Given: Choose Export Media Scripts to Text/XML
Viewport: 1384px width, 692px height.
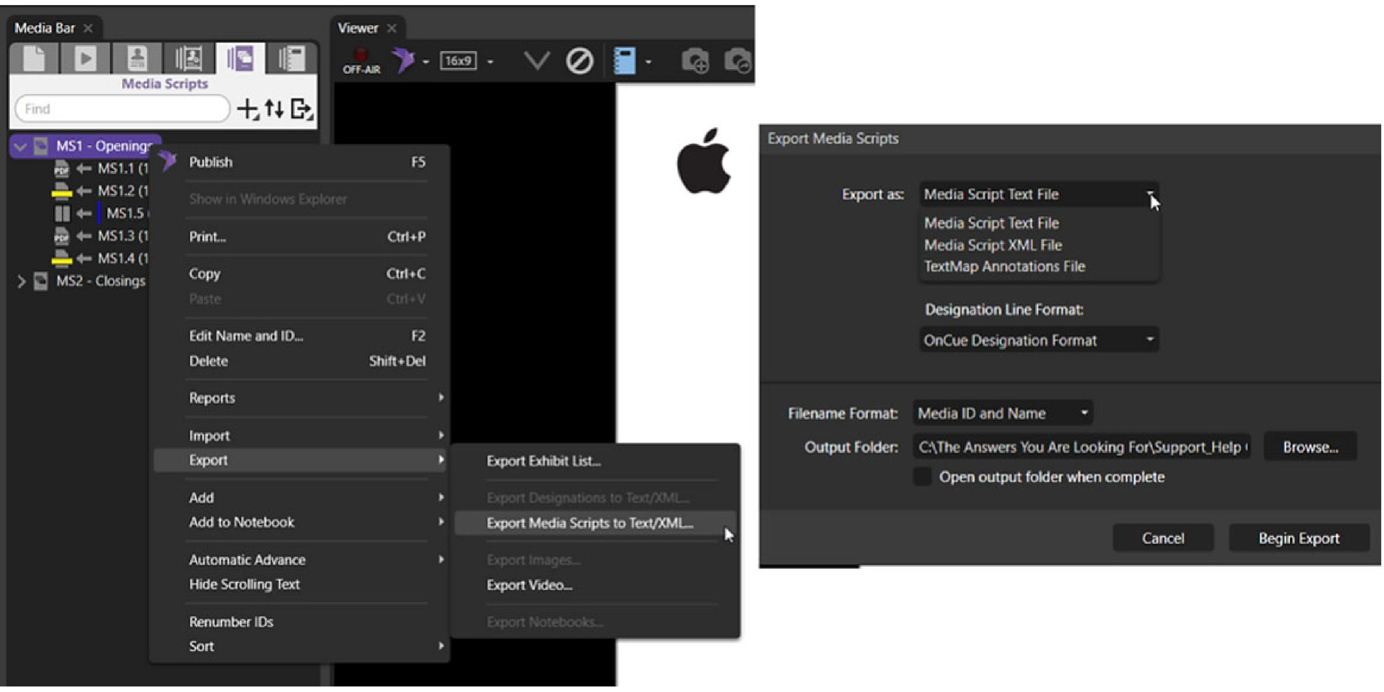Looking at the screenshot, I should [x=589, y=523].
